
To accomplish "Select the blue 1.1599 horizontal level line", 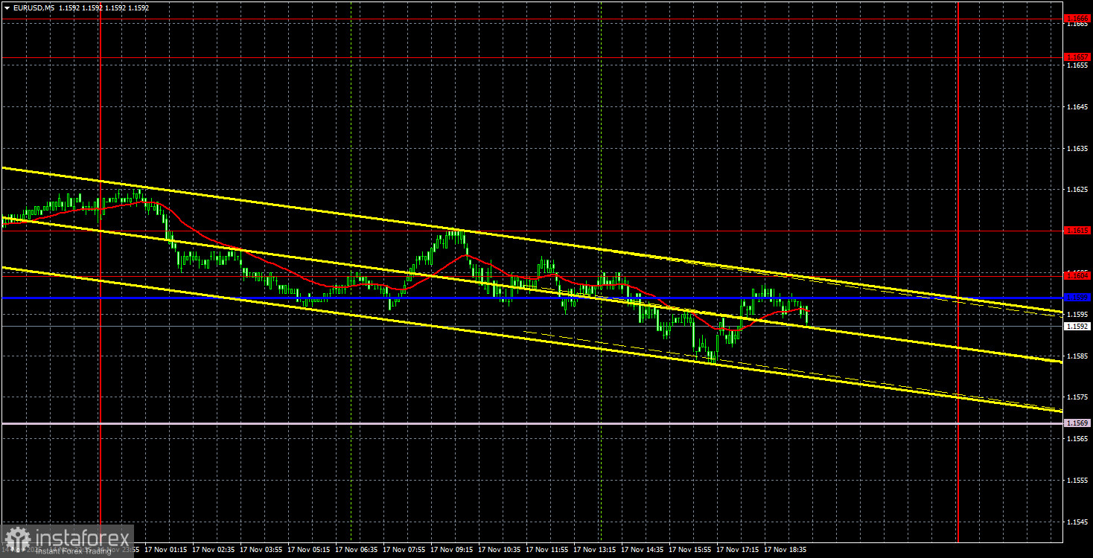I will [521, 298].
